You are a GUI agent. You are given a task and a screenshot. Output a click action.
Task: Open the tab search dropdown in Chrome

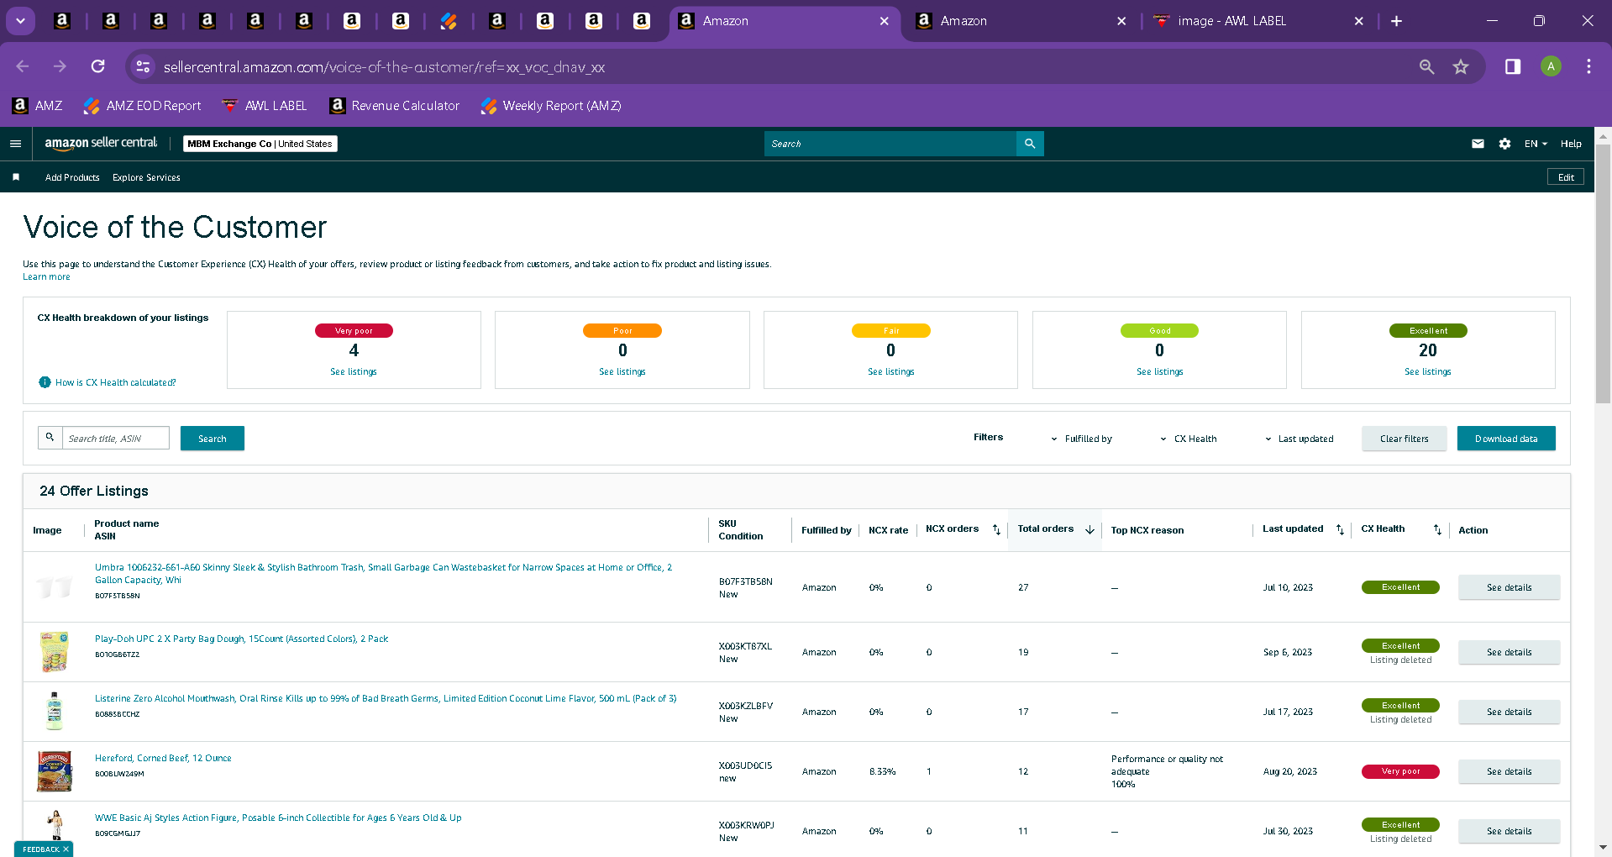20,21
